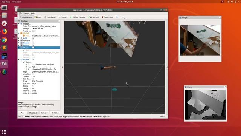Check the highlighted Image display checkbox
241x136 pixels.
(x=33, y=48)
